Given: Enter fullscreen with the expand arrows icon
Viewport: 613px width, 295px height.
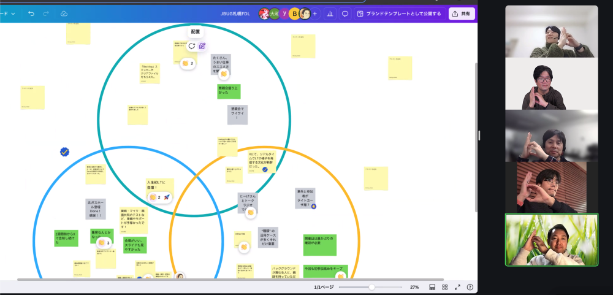Looking at the screenshot, I should coord(457,287).
